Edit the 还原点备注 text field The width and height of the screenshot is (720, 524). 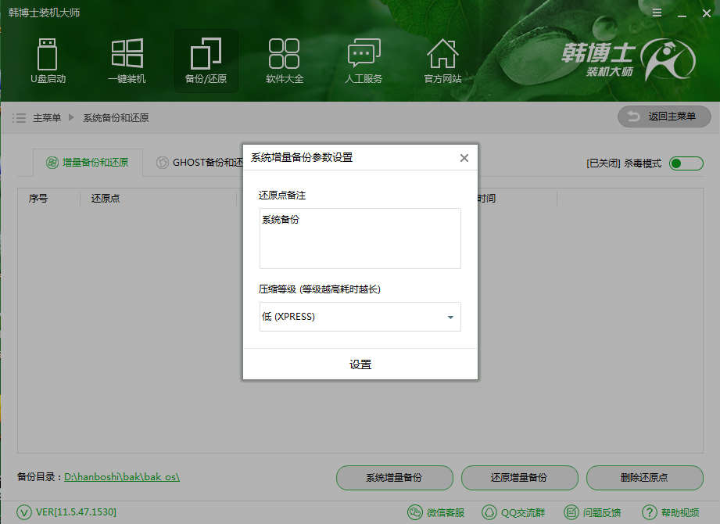tap(360, 239)
